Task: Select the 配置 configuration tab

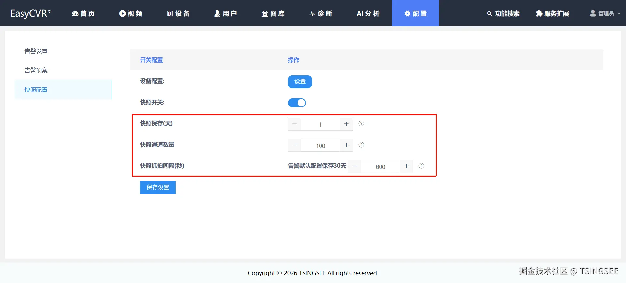Action: (x=415, y=13)
